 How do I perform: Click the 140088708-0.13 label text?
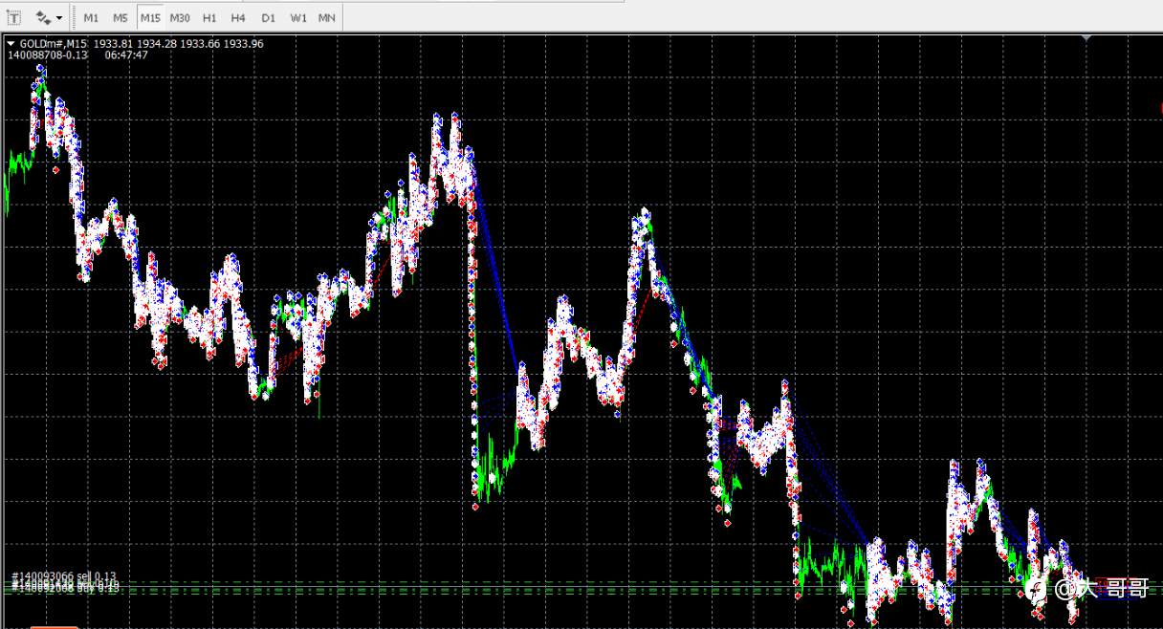point(48,55)
